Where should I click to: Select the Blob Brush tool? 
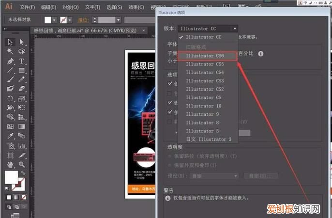(x=10, y=88)
